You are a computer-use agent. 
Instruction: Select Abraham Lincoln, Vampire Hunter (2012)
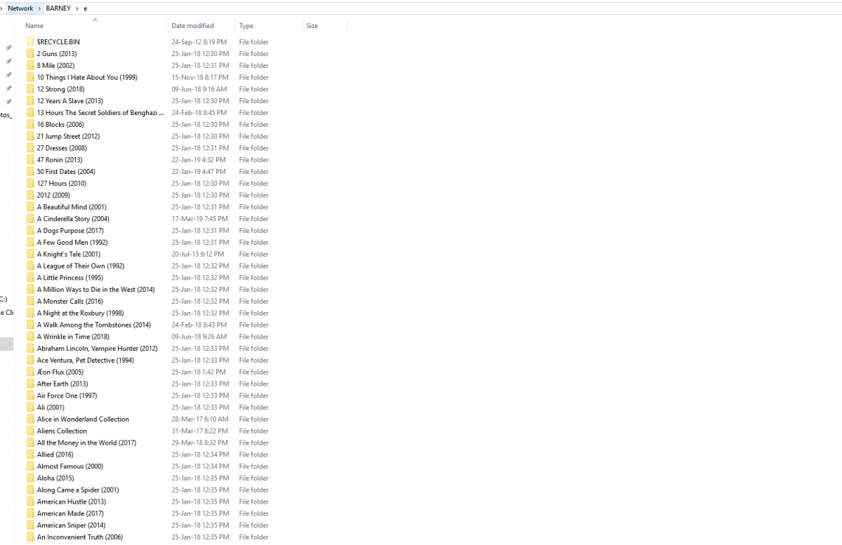pos(98,349)
